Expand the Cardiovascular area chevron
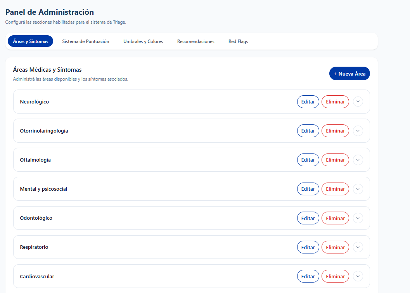The height and width of the screenshot is (293, 410). point(358,276)
